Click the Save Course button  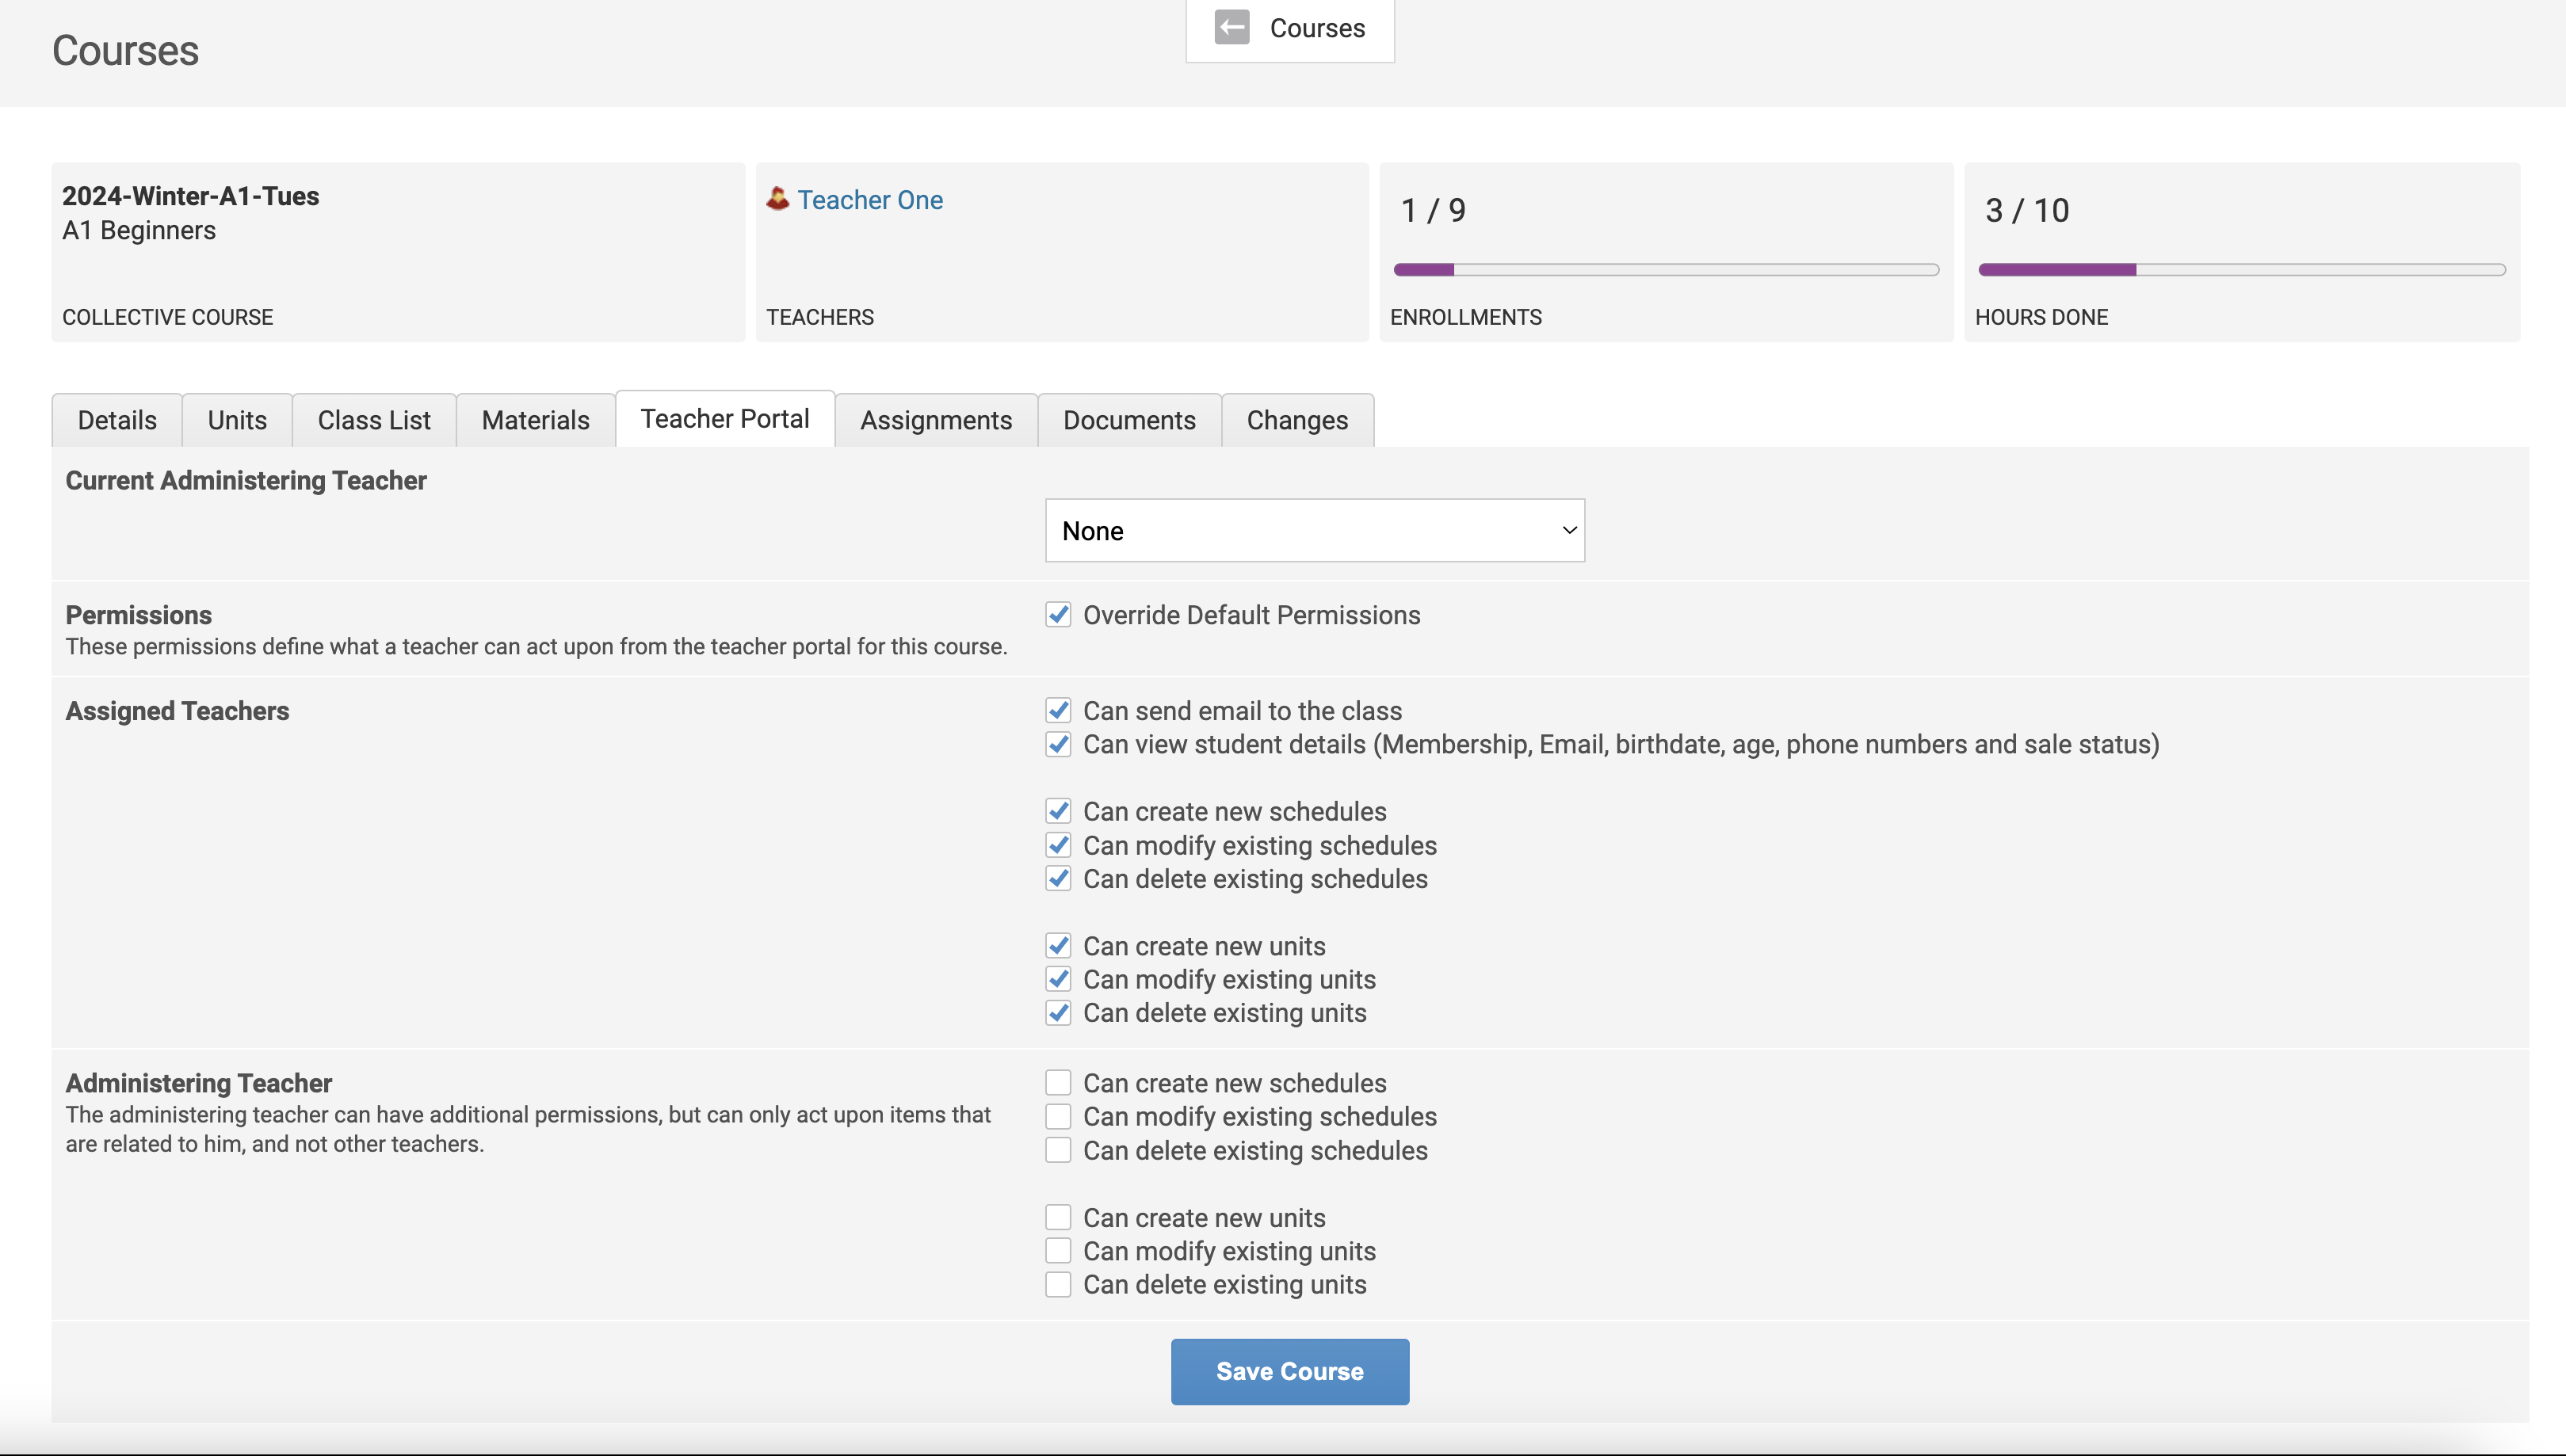click(1289, 1371)
